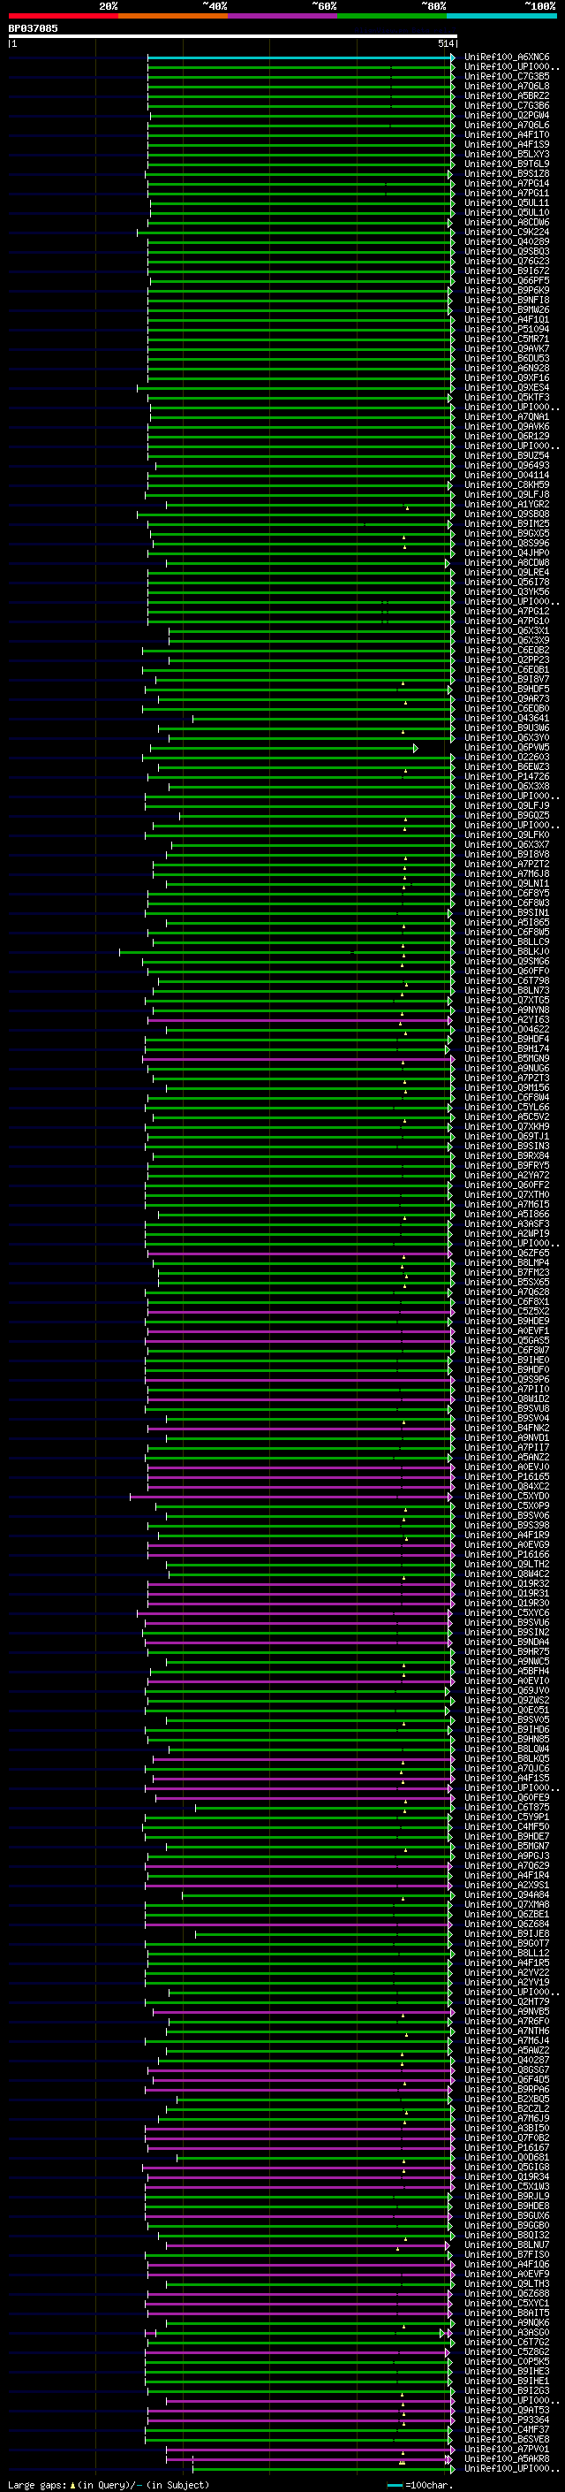The image size is (565, 2492).
Task: Click hit label UniRef100_B9FRY5
Action: pyautogui.click(x=506, y=1166)
